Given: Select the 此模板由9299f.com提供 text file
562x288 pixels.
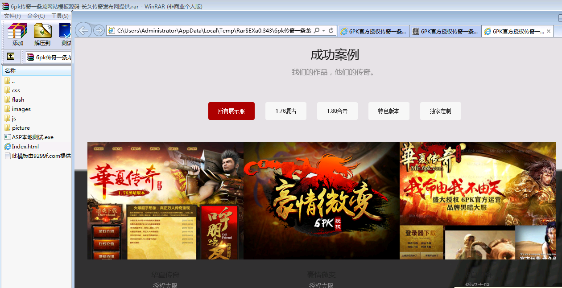Looking at the screenshot, I should 37,156.
